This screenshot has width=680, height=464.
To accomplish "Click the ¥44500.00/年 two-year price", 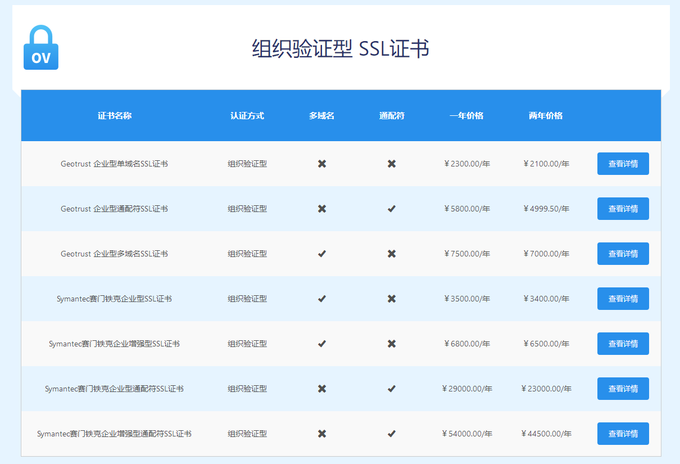I will coord(546,434).
